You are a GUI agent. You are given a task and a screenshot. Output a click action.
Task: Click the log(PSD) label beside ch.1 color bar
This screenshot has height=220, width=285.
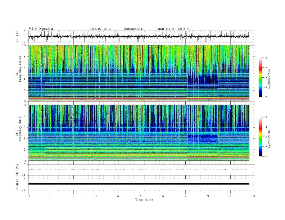[269, 78]
